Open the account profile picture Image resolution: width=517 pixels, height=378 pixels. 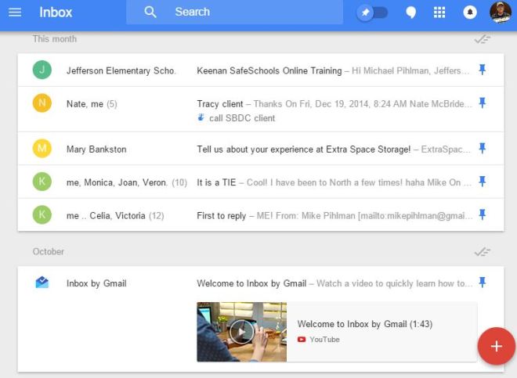501,13
